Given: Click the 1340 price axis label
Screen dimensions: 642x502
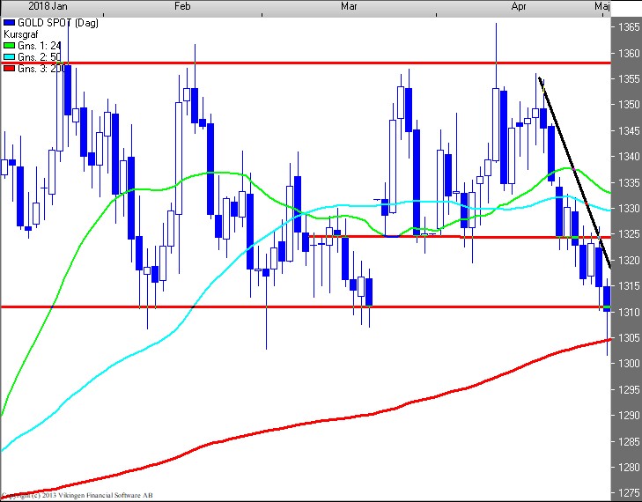Looking at the screenshot, I should point(629,157).
